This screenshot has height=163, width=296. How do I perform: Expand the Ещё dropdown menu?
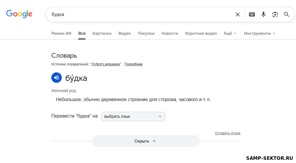pos(230,33)
